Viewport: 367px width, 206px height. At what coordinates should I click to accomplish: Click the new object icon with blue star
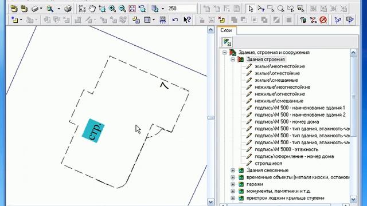(x=14, y=20)
